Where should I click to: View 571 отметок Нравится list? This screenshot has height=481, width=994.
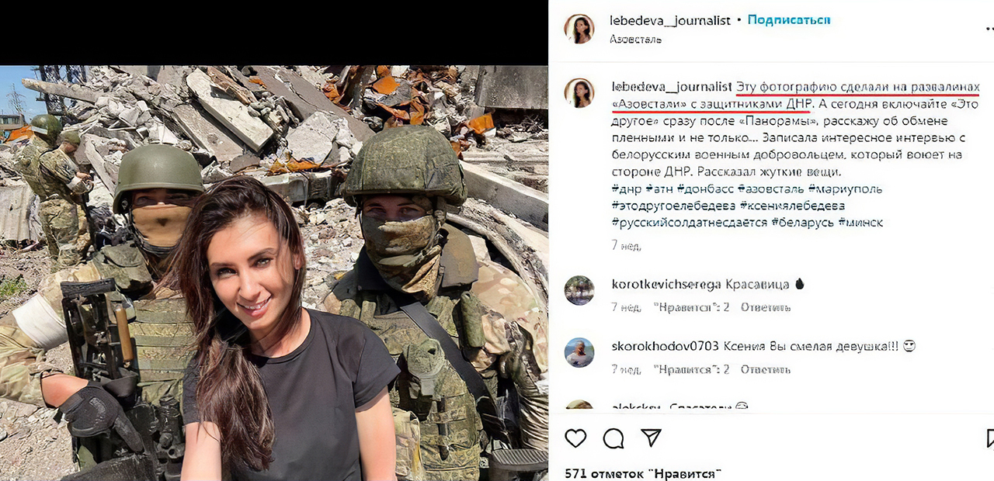point(643,472)
